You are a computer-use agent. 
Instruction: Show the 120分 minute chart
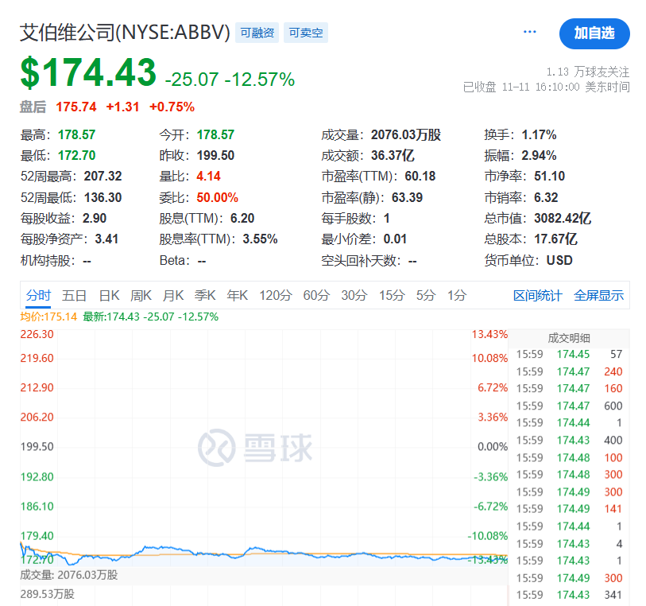click(x=276, y=296)
